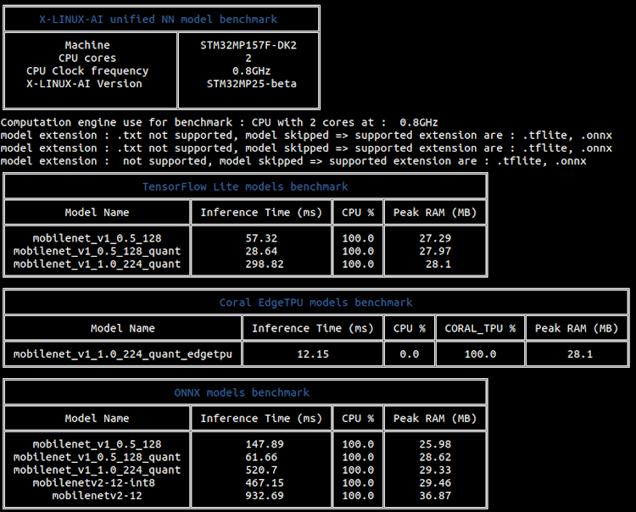Image resolution: width=636 pixels, height=512 pixels.
Task: Click the inference time value 298.82
Action: point(265,264)
